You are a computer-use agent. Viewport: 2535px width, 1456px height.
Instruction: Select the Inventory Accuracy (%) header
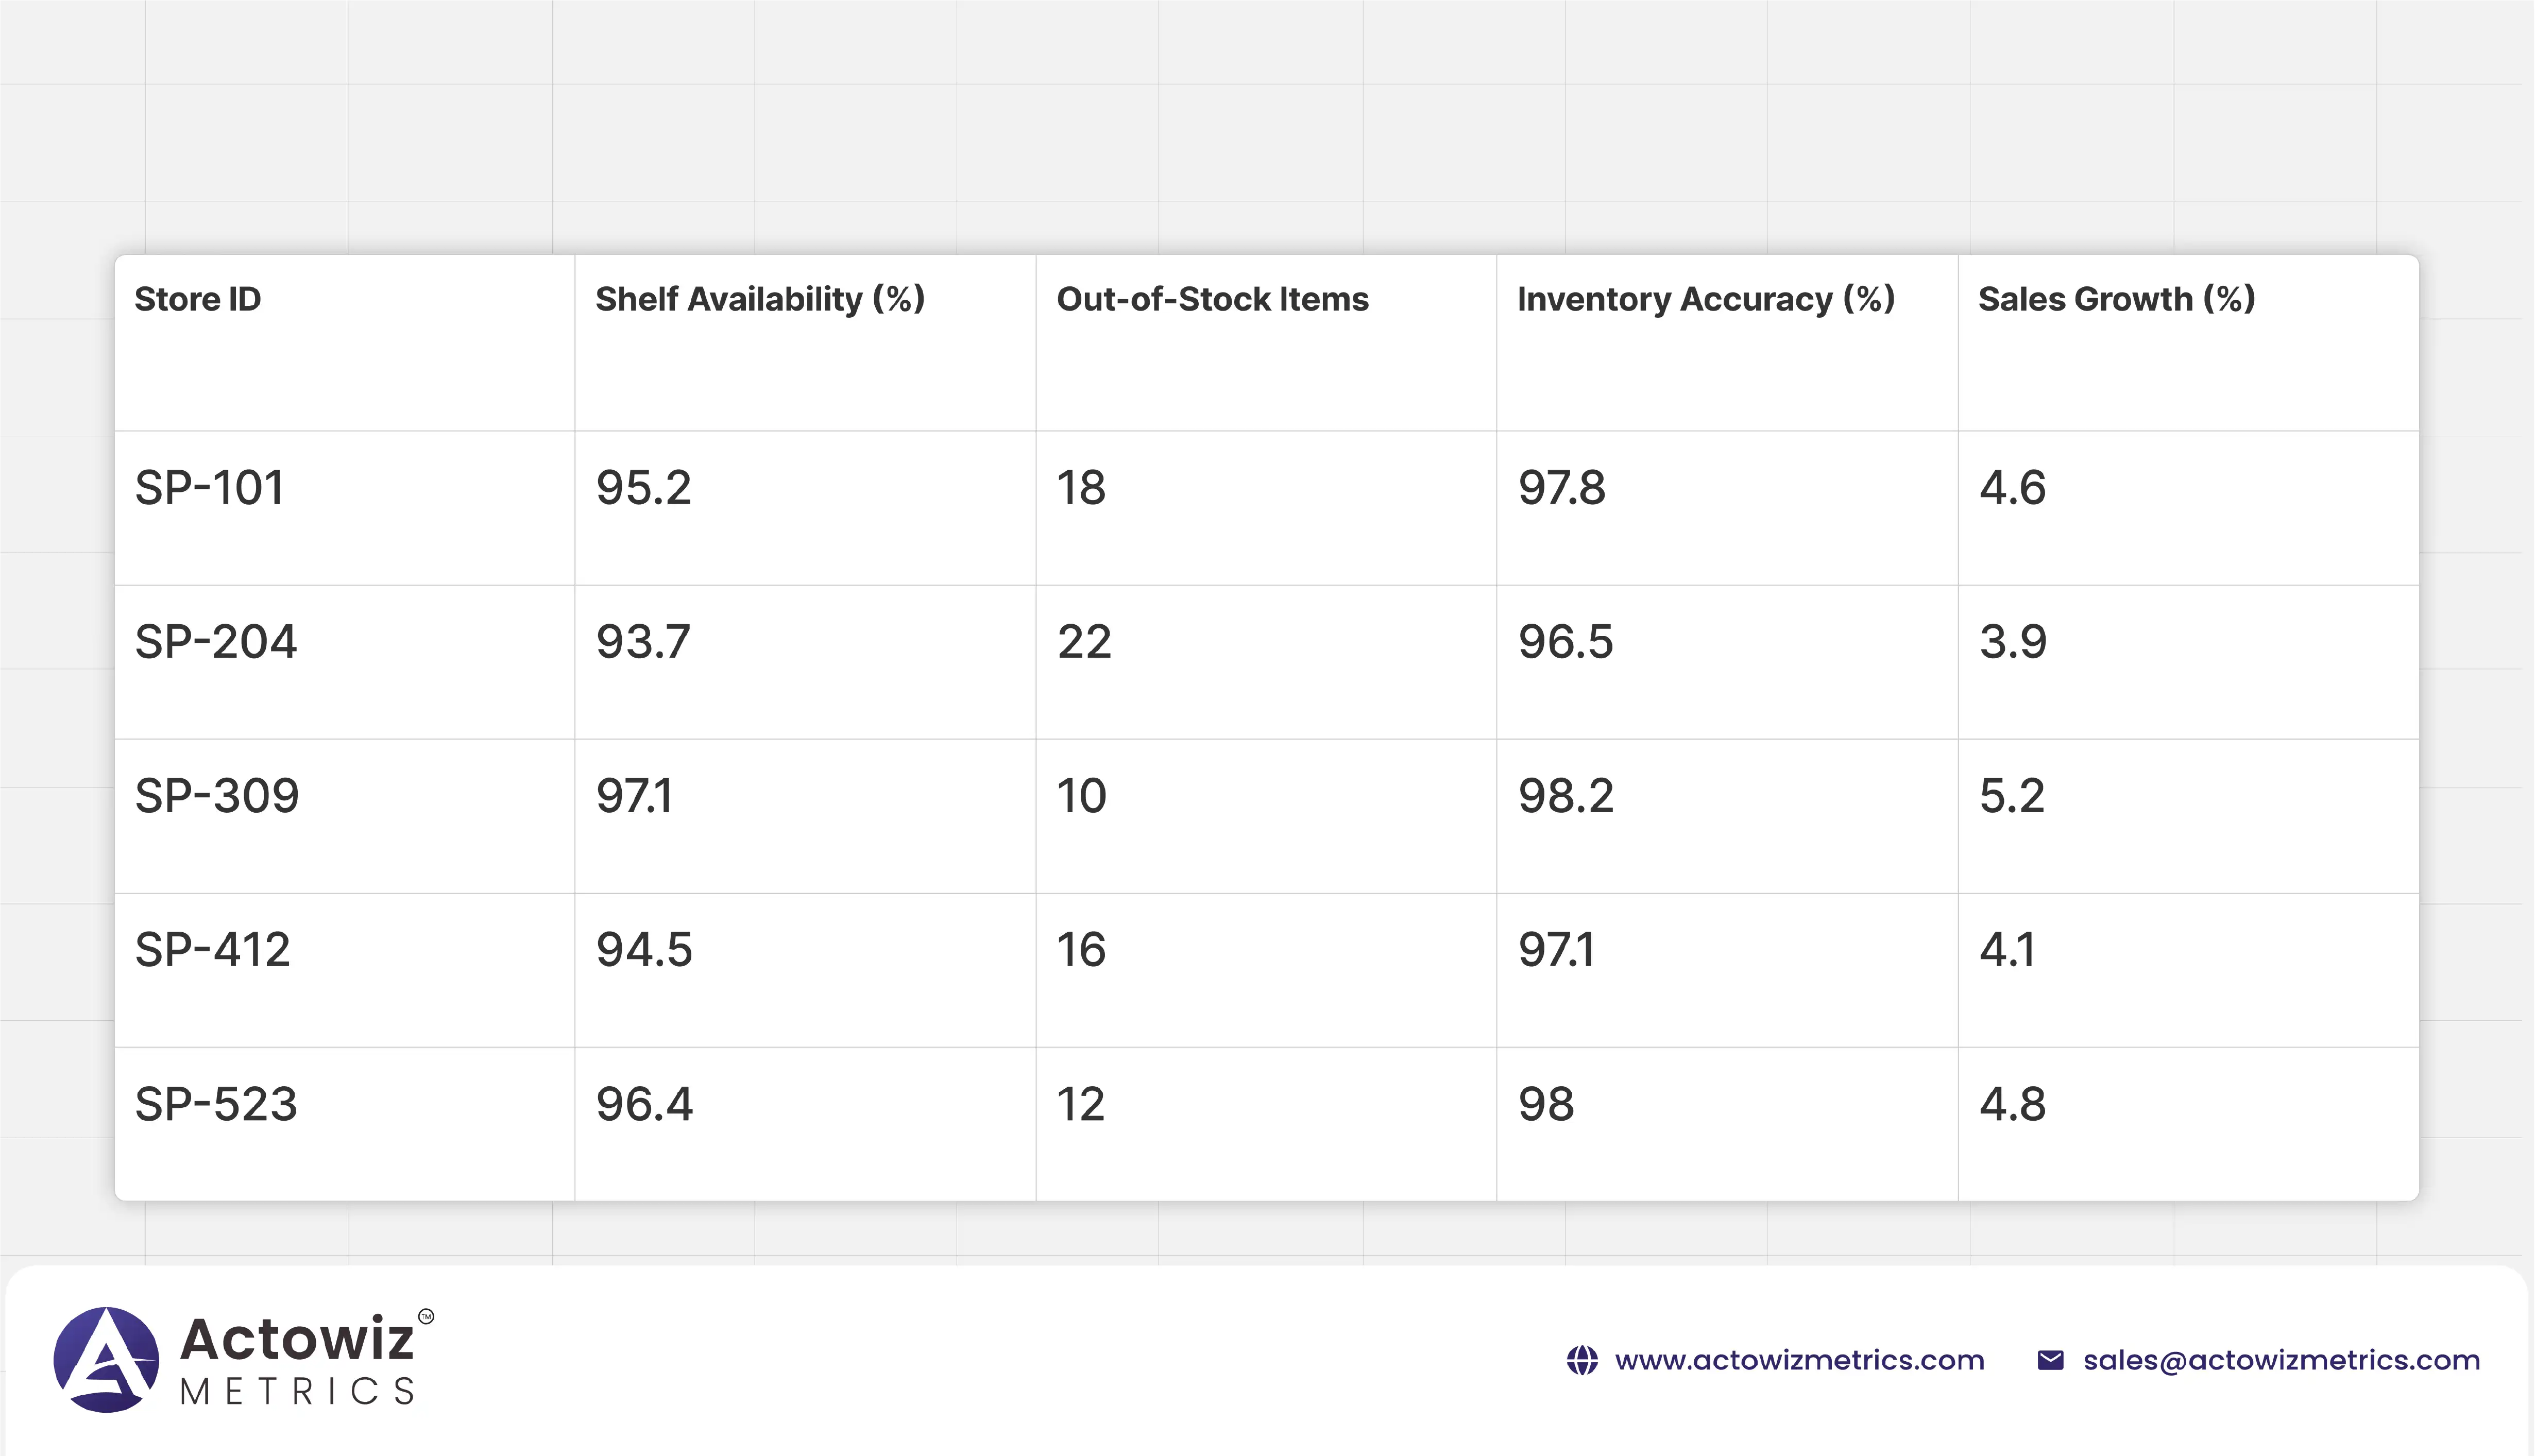(1706, 299)
